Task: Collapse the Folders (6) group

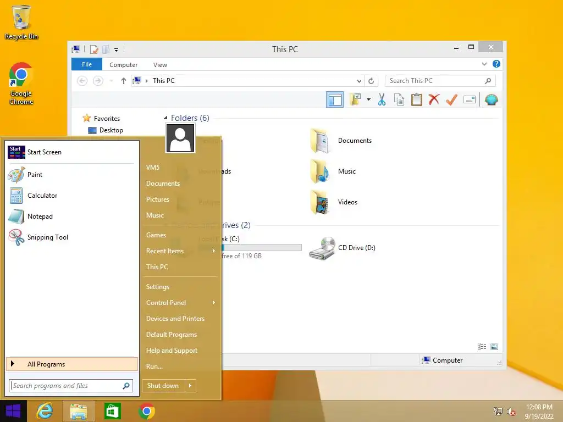Action: point(165,118)
